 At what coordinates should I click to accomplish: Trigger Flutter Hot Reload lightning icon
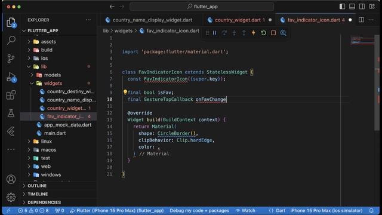pos(254,33)
